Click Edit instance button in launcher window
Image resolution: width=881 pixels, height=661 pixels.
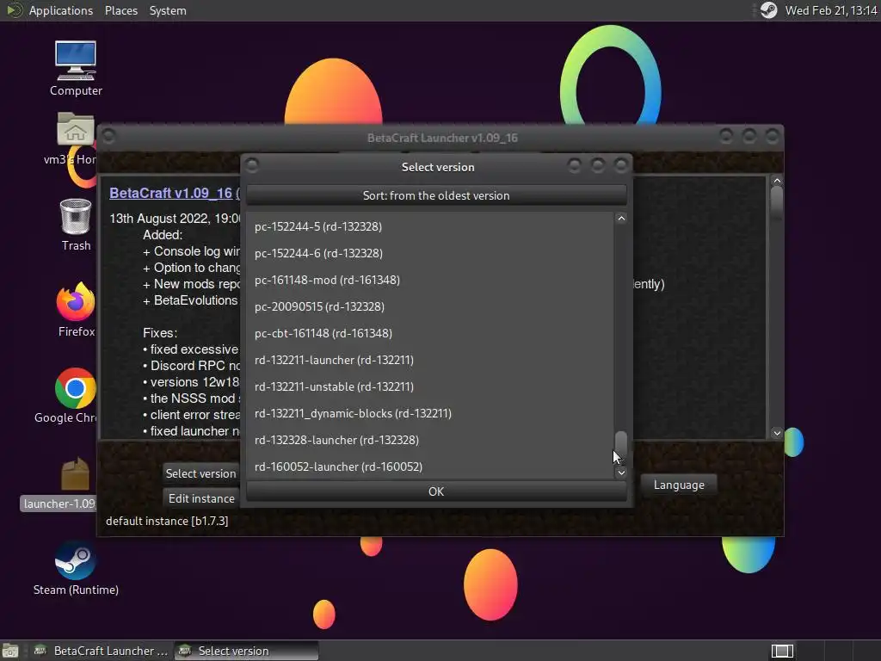coord(201,498)
